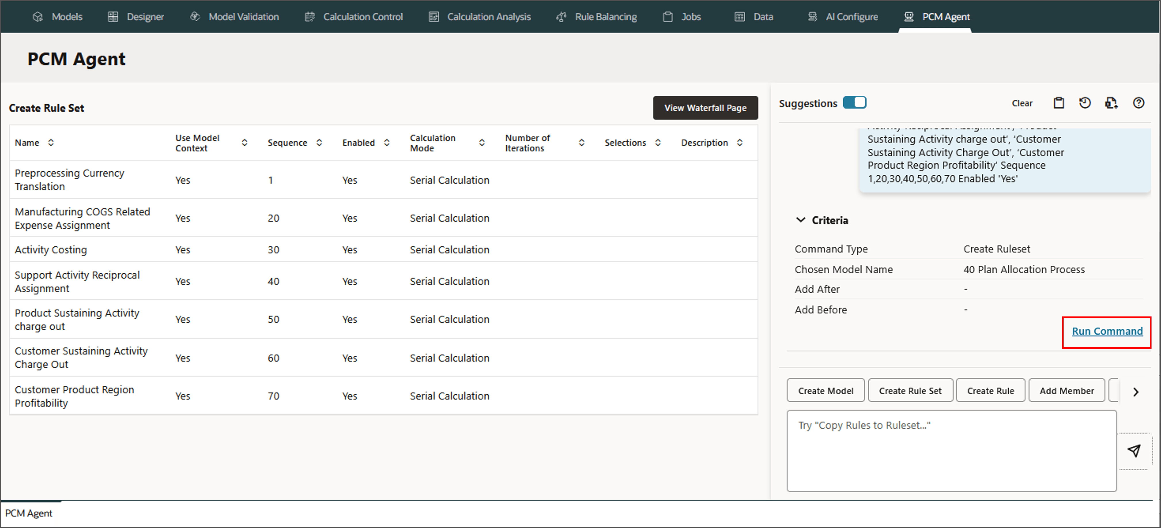Click the export document icon in chat header
The height and width of the screenshot is (528, 1161).
pos(1111,103)
